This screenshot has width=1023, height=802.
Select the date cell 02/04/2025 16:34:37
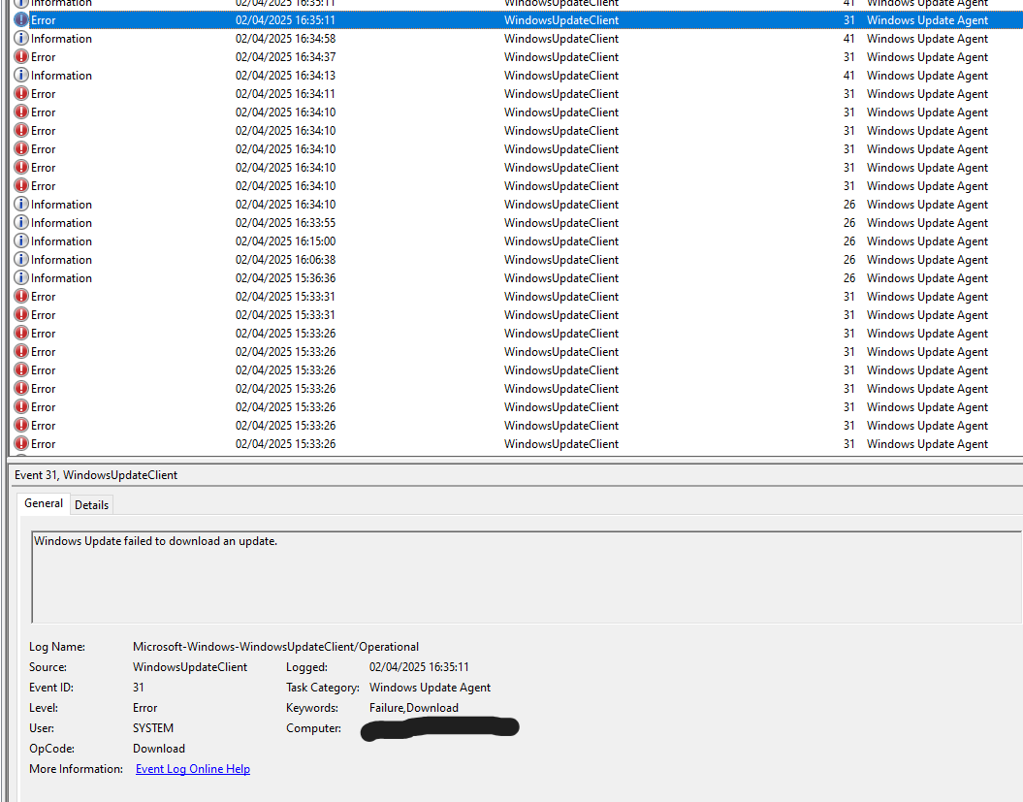[285, 57]
